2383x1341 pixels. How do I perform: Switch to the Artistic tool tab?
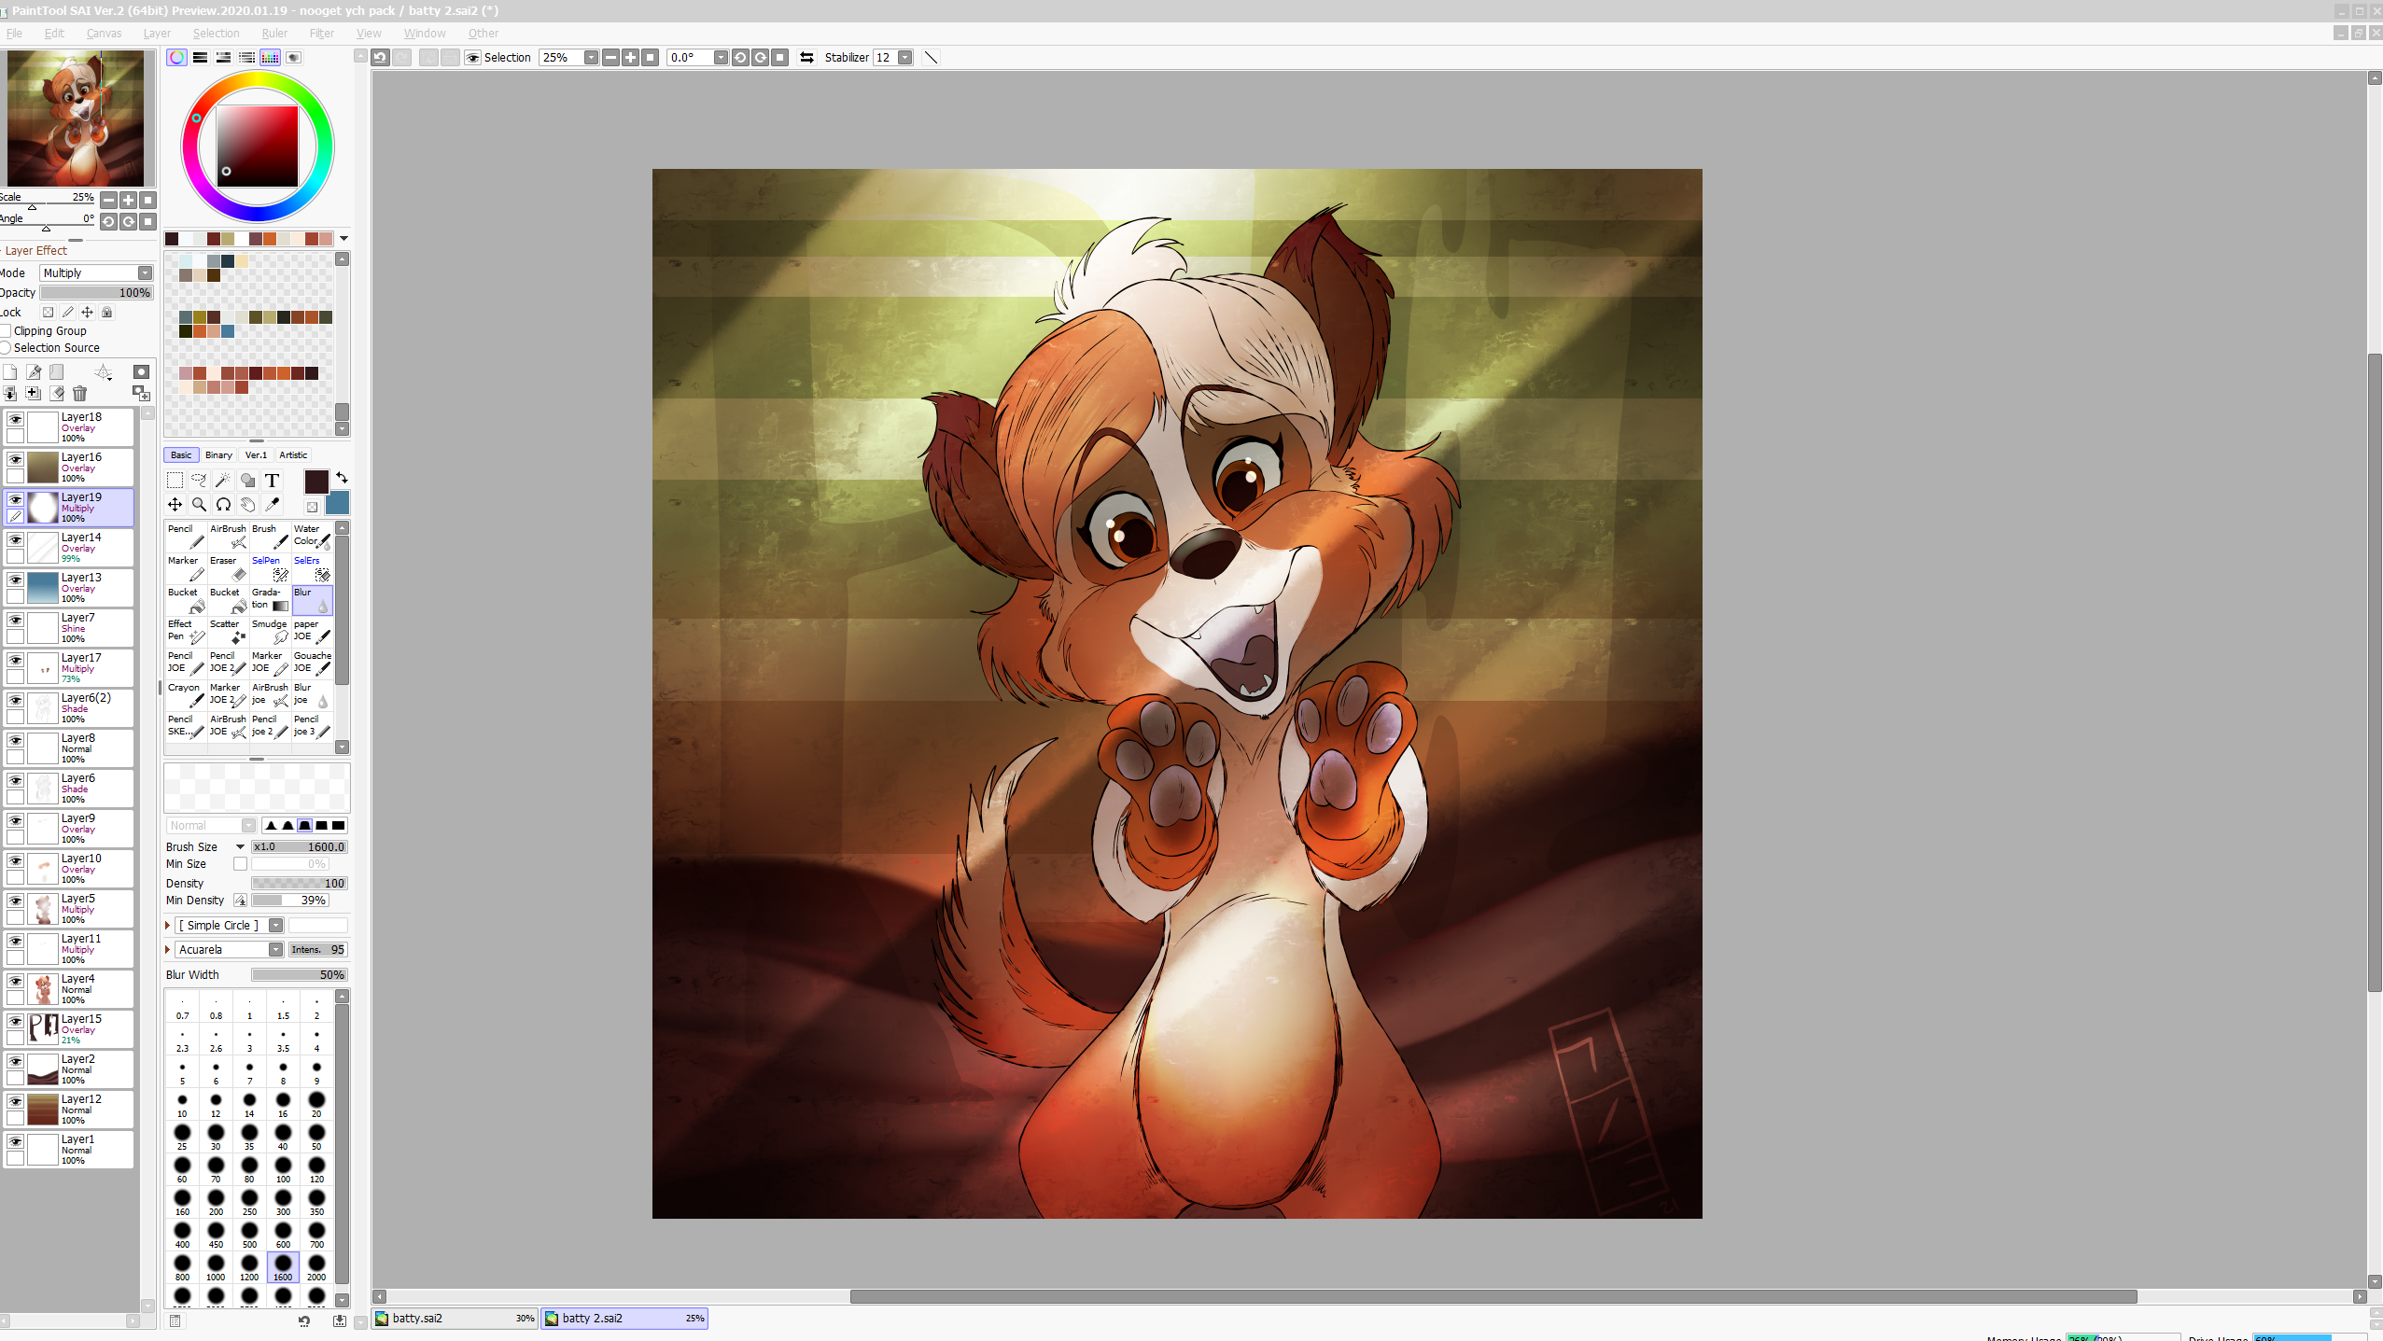click(293, 455)
